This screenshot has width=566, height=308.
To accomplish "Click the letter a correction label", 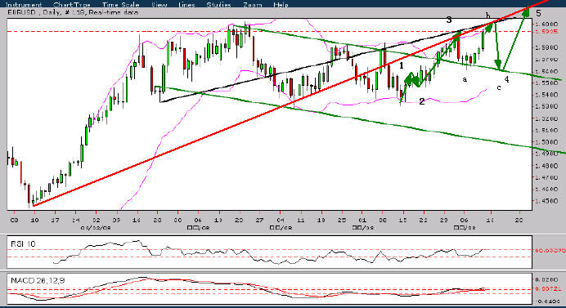I will pos(465,79).
